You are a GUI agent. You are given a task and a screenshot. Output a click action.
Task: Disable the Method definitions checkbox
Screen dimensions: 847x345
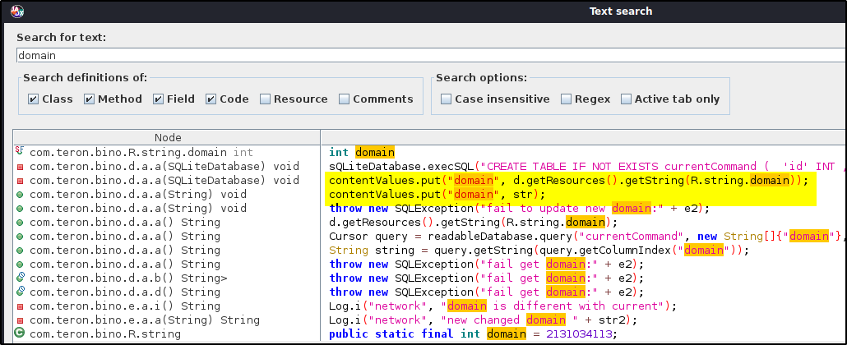pyautogui.click(x=89, y=99)
